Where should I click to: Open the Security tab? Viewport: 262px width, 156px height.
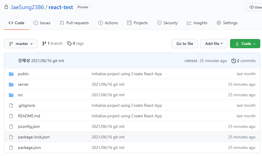tap(167, 23)
